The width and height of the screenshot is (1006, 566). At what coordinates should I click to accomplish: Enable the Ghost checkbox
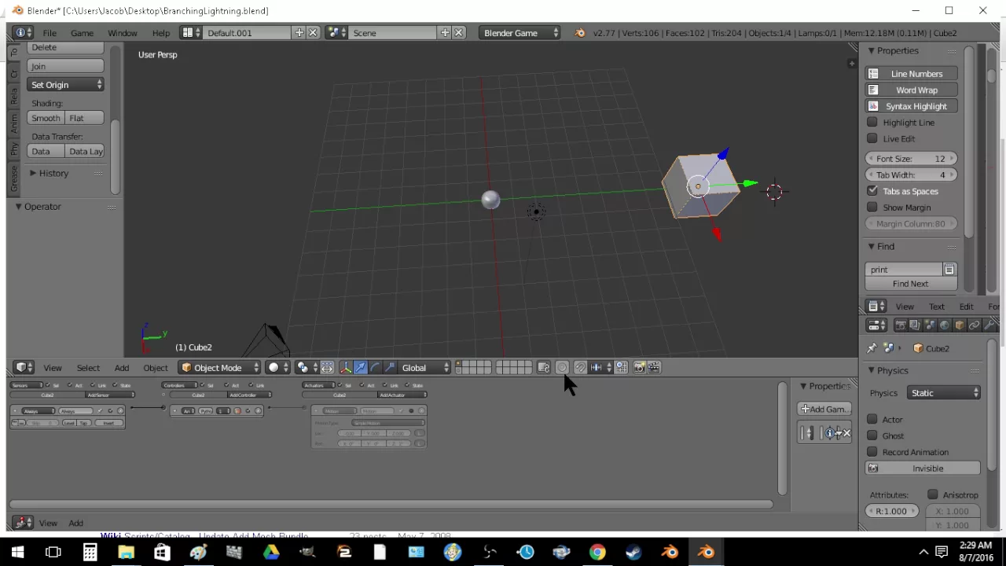point(872,436)
